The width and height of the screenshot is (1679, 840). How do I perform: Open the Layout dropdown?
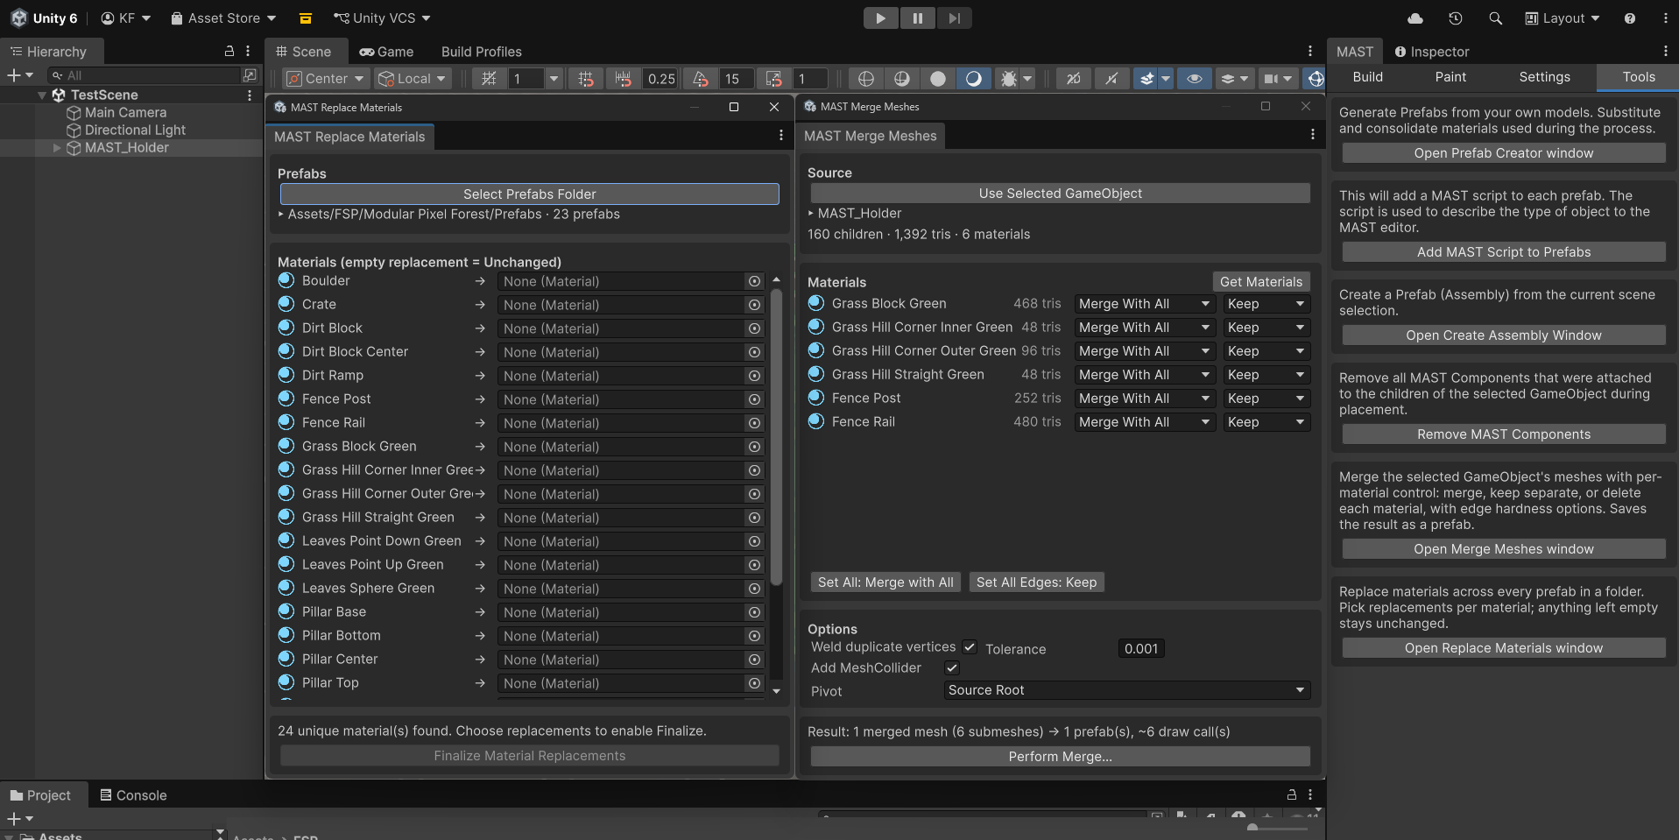coord(1563,18)
